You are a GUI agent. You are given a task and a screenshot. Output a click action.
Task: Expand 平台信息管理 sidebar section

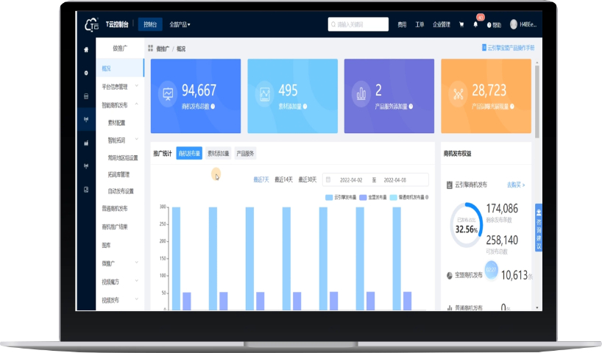pyautogui.click(x=120, y=87)
